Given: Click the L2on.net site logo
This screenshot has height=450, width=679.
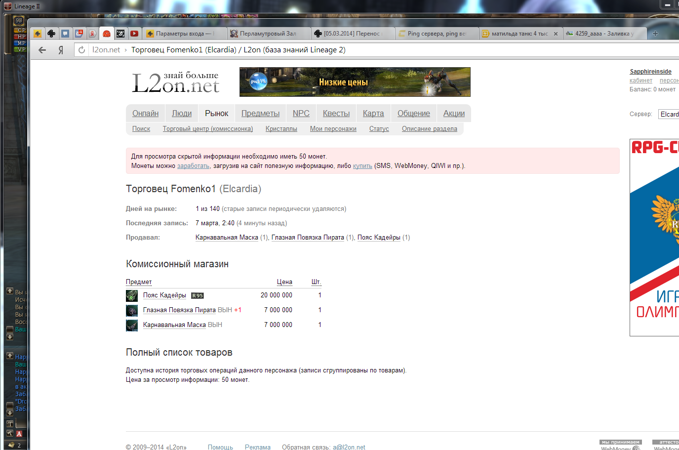Looking at the screenshot, I should point(175,82).
